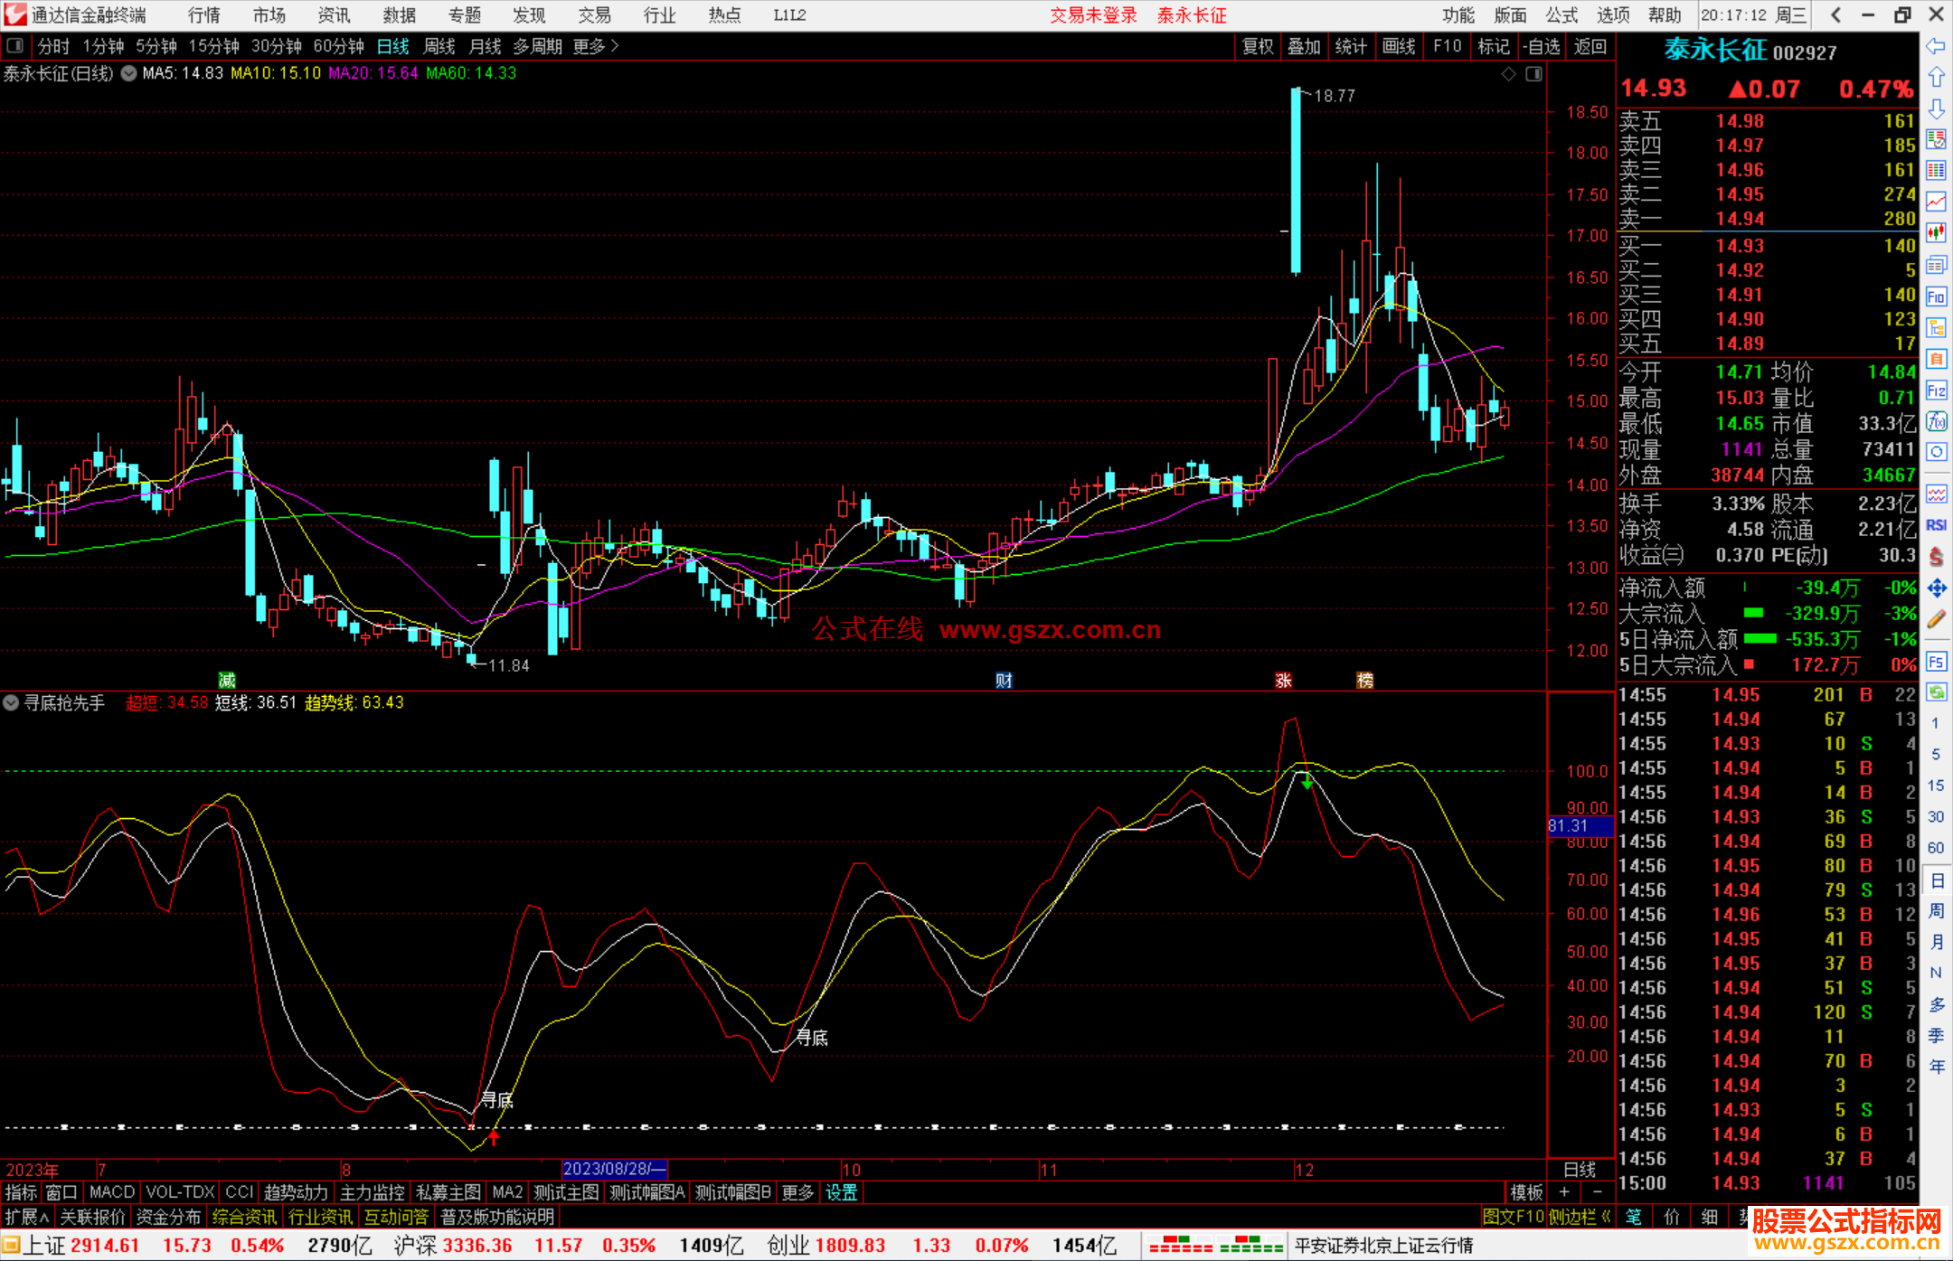Viewport: 1953px width, 1261px height.
Task: Click the RSI indicator sidebar icon
Action: click(1936, 525)
